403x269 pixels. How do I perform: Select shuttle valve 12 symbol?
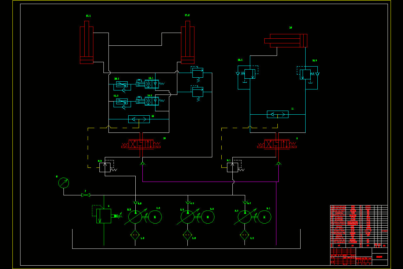[139, 119]
